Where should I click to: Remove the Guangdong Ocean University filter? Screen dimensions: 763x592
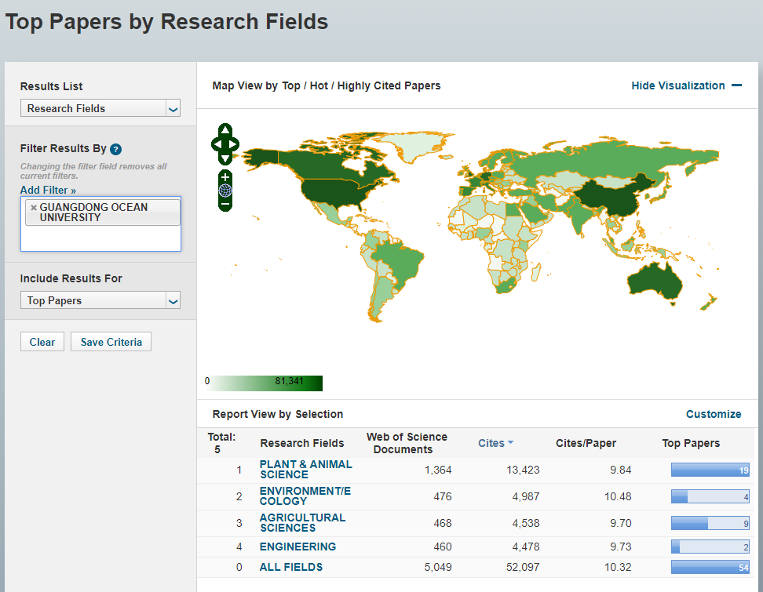[x=33, y=208]
